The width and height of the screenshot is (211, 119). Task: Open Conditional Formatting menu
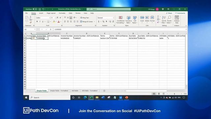(x=121, y=20)
